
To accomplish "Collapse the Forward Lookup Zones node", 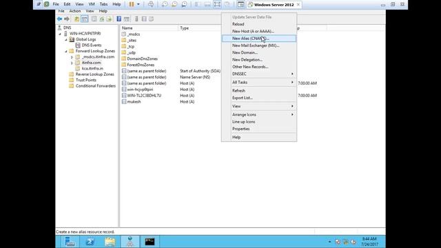I will click(66, 51).
